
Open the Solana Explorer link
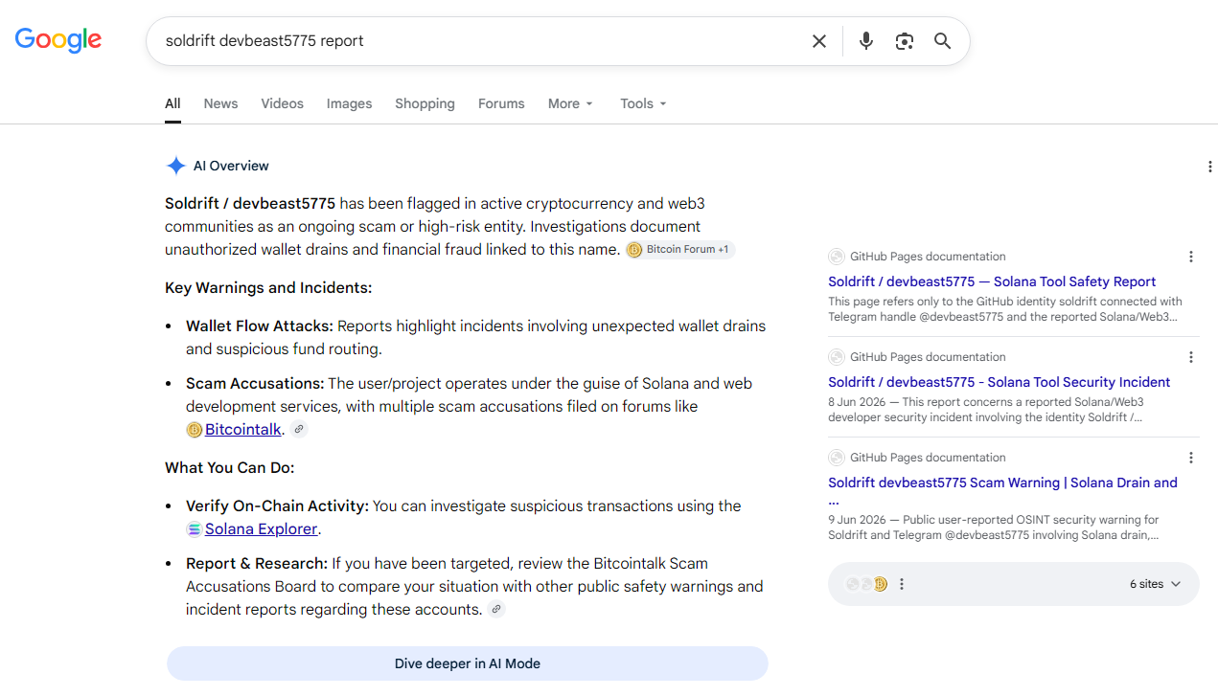coord(261,529)
